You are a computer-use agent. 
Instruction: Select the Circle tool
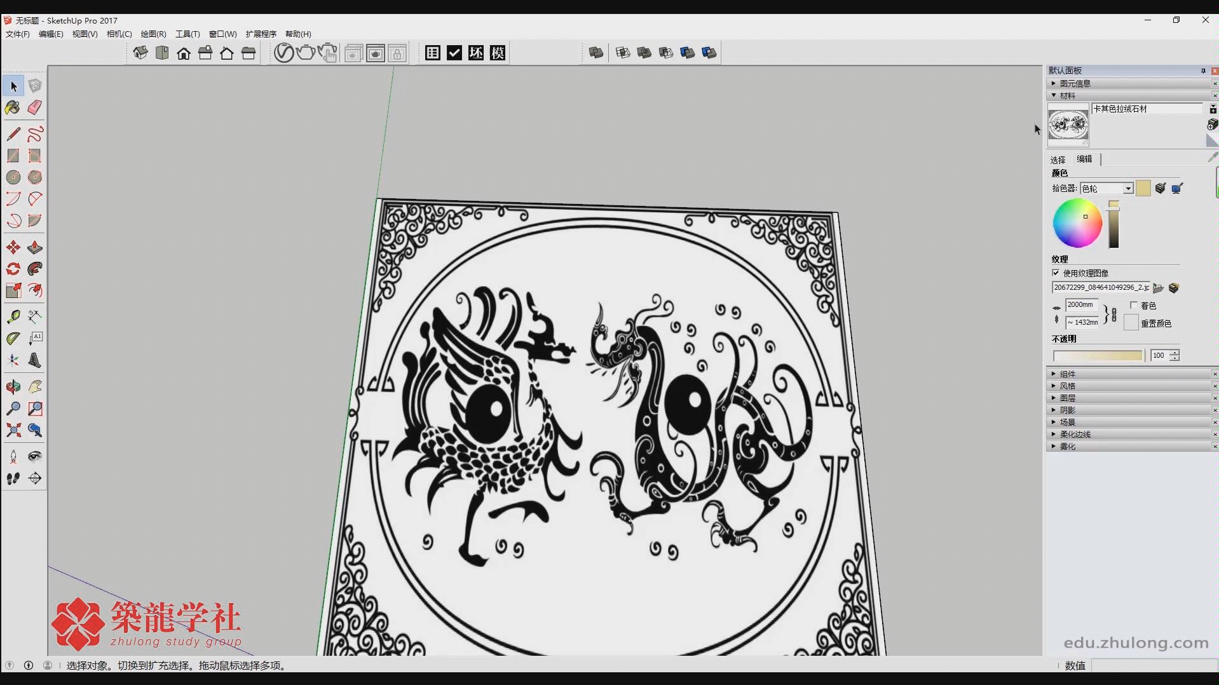coord(13,177)
